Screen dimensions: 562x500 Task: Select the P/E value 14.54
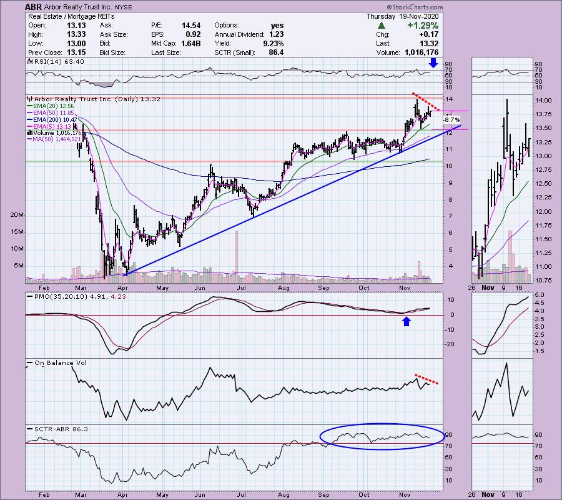click(191, 26)
